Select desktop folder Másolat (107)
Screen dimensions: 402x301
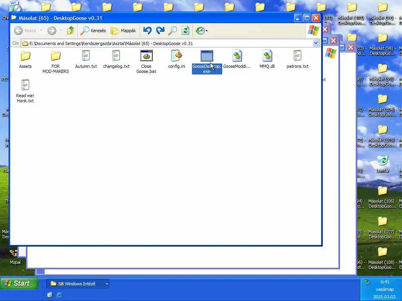(x=382, y=228)
